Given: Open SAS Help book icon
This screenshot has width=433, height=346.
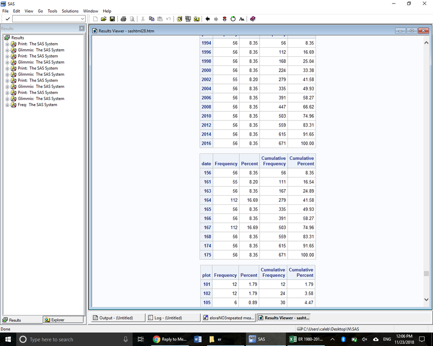Looking at the screenshot, I should [x=253, y=19].
